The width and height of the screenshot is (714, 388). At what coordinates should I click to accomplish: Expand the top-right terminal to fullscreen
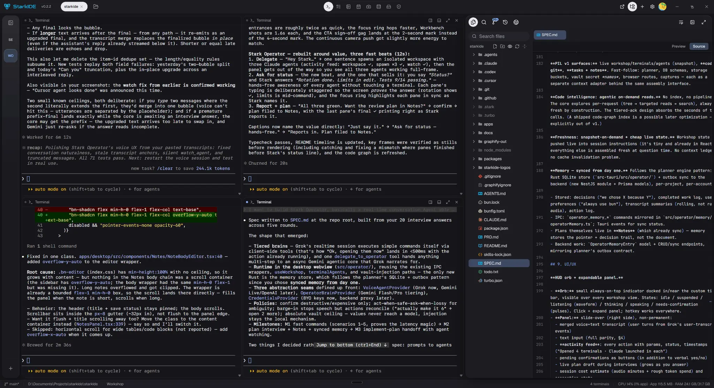(448, 21)
